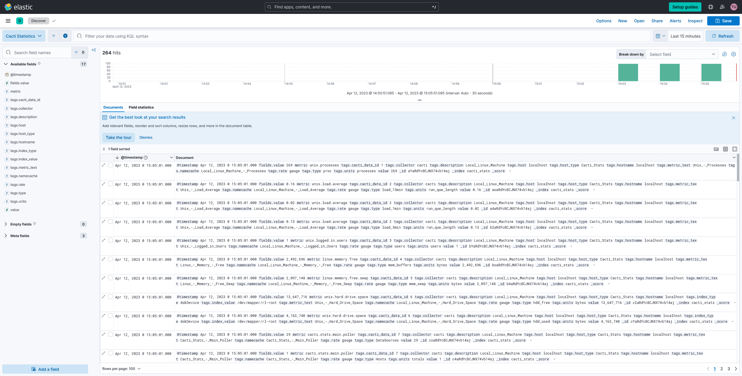The width and height of the screenshot is (742, 376).
Task: Click the Available fields info icon
Action: 39,64
